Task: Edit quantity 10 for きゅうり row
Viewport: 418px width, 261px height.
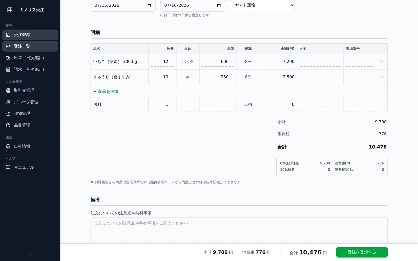Action: pos(162,77)
